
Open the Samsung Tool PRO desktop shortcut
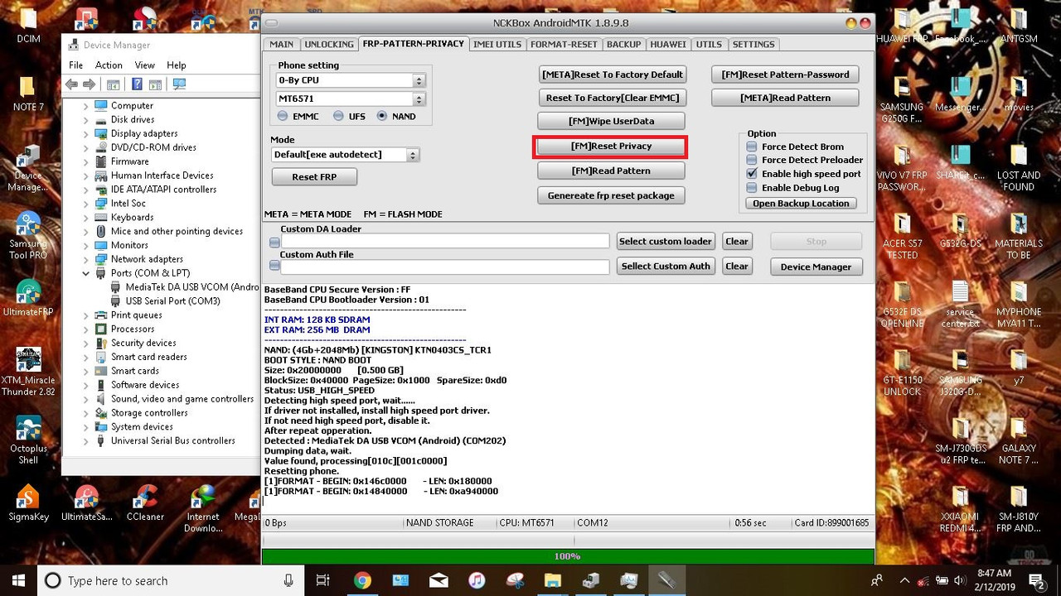coord(28,235)
